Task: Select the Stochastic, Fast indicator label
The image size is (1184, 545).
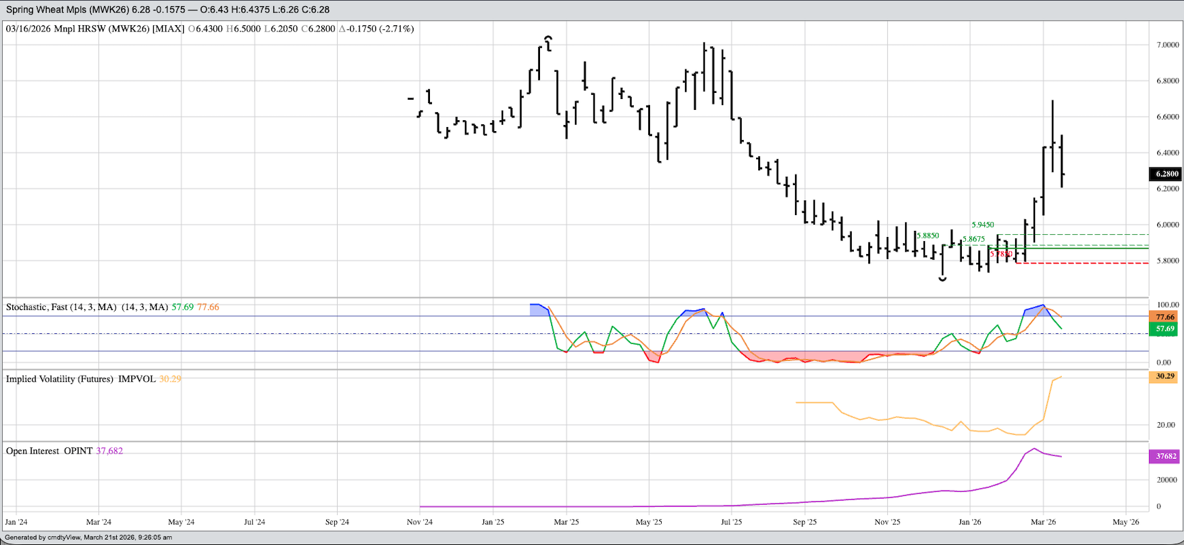Action: point(61,307)
